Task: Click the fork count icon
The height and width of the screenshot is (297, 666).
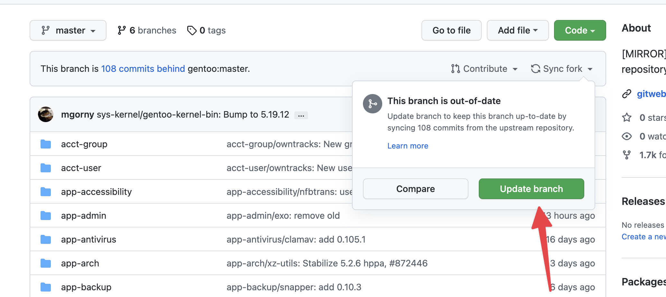Action: coord(627,155)
